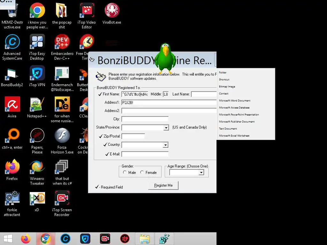Click the First Name input field
This screenshot has width=327, height=245.
click(135, 94)
